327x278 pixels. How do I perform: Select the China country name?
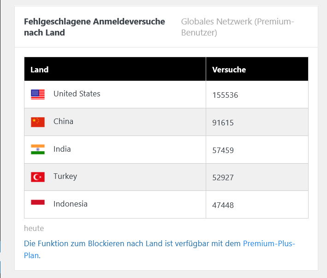point(63,121)
